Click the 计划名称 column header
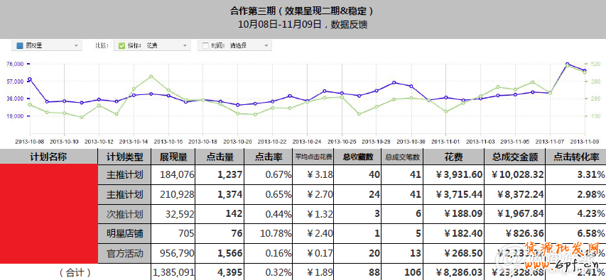Screen dimensions: 606x280 (48, 157)
